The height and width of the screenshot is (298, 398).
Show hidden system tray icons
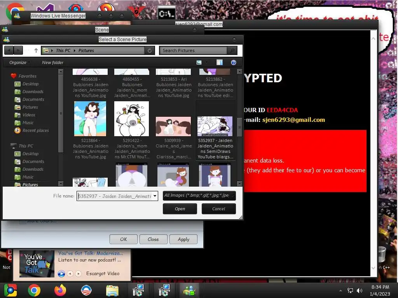coord(340,290)
